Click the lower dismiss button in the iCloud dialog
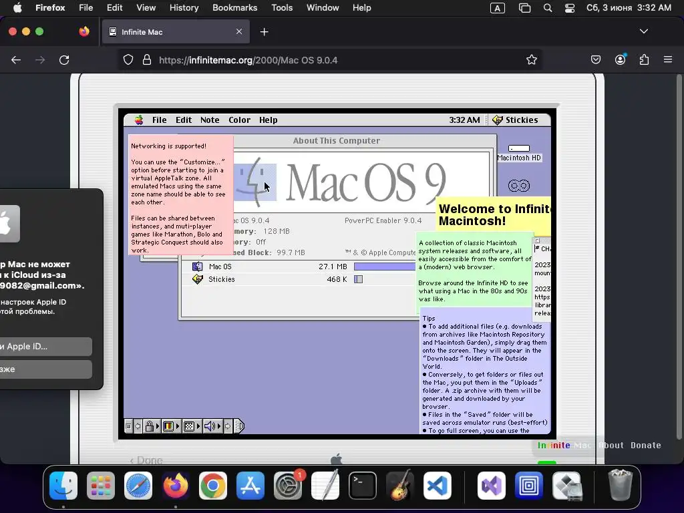 pos(46,369)
